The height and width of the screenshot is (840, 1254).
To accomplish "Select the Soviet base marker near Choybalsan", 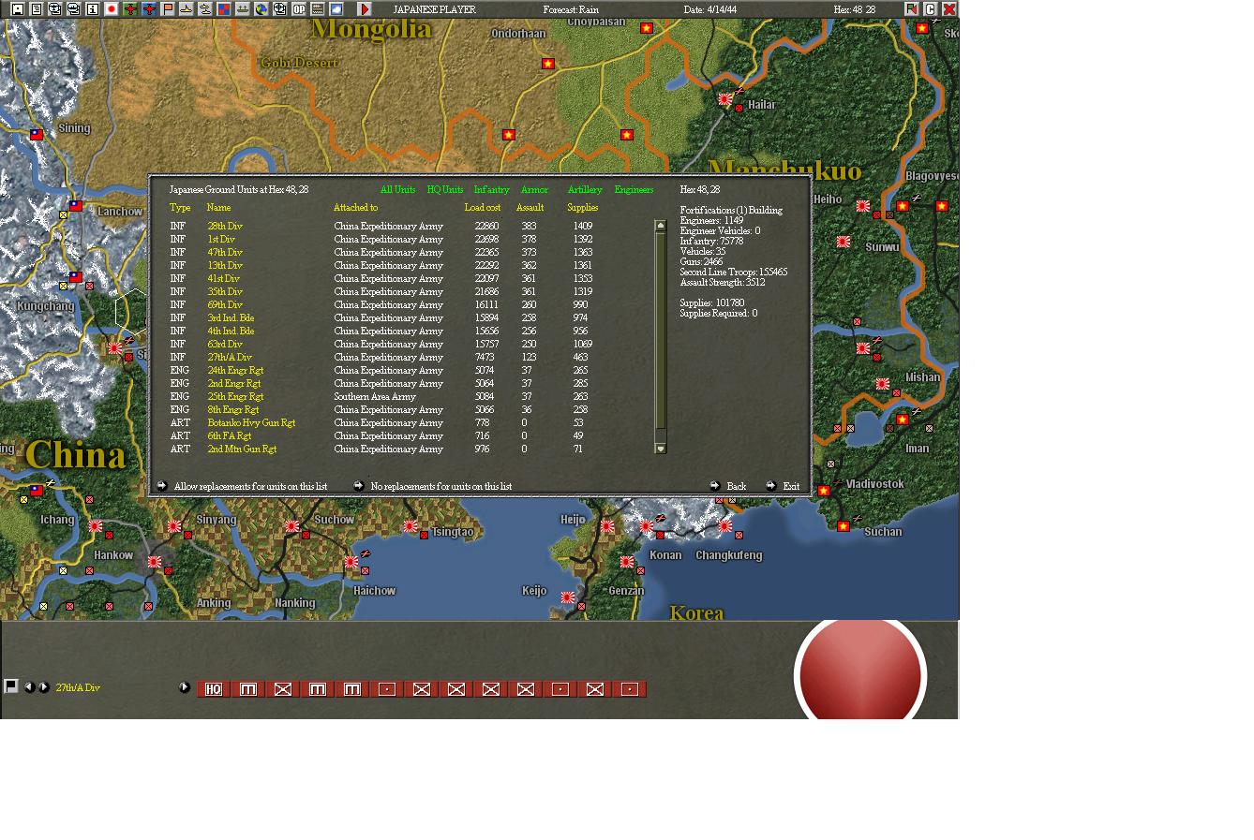I will click(646, 28).
